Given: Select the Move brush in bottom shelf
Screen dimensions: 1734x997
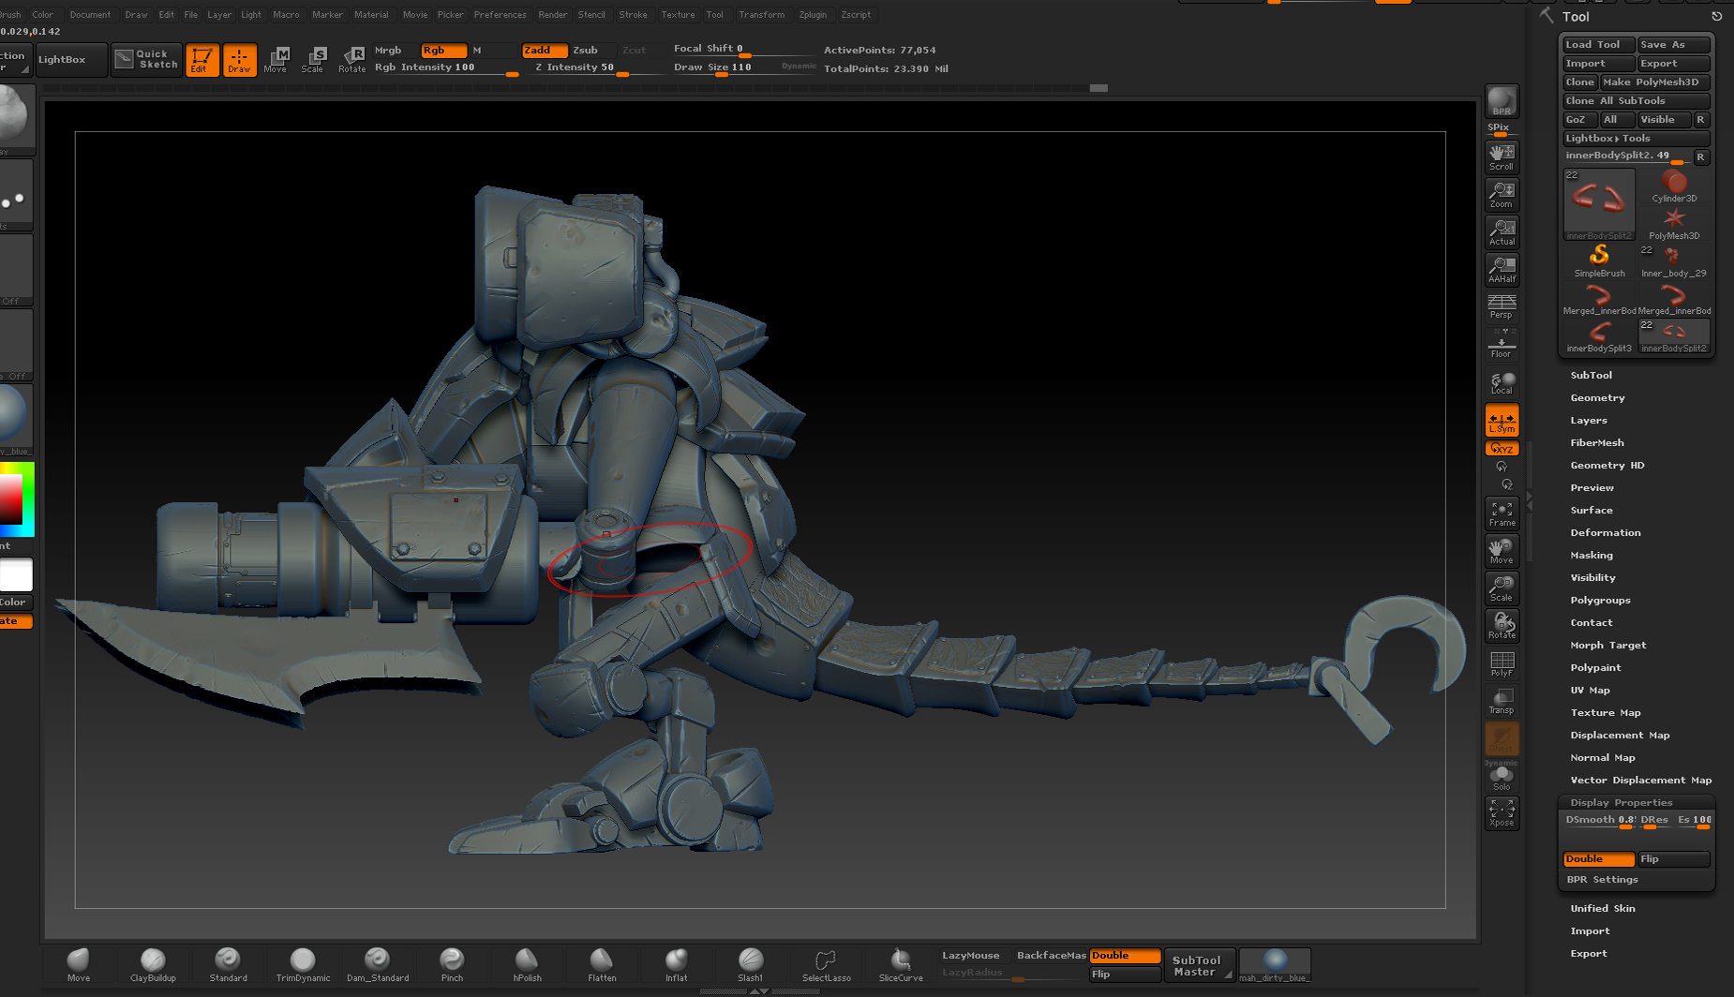Looking at the screenshot, I should 79,964.
